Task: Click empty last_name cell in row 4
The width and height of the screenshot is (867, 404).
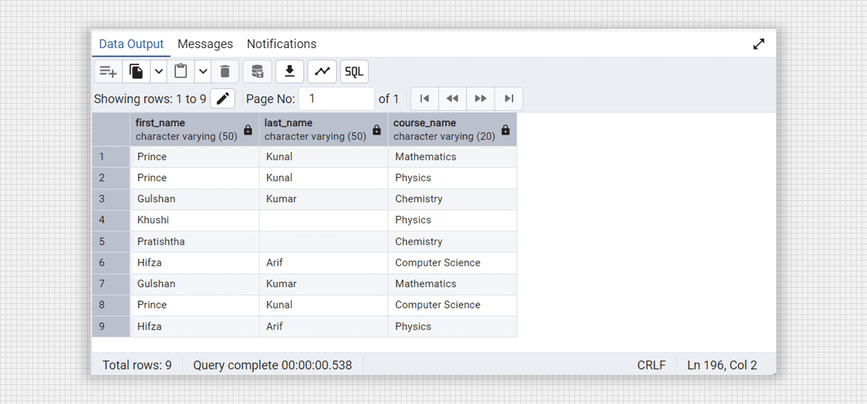Action: [x=323, y=221]
